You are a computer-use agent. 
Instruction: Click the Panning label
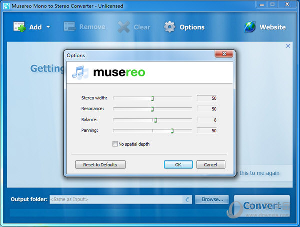89,130
